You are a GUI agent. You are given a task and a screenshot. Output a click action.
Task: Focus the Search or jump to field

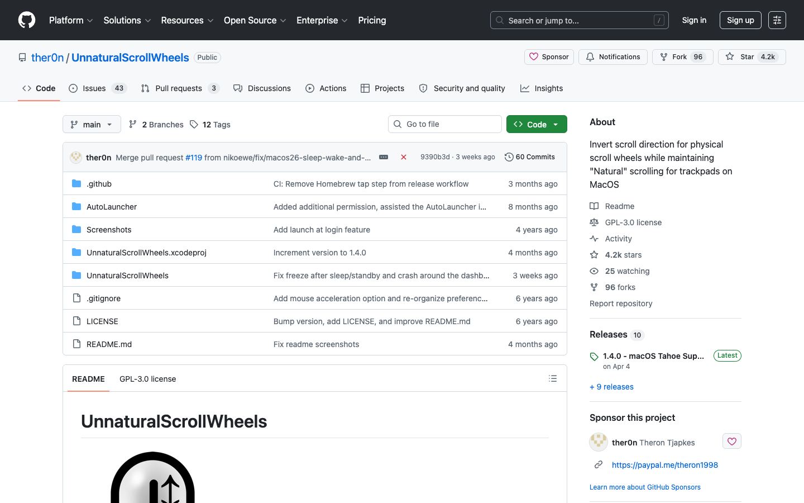[x=580, y=20]
